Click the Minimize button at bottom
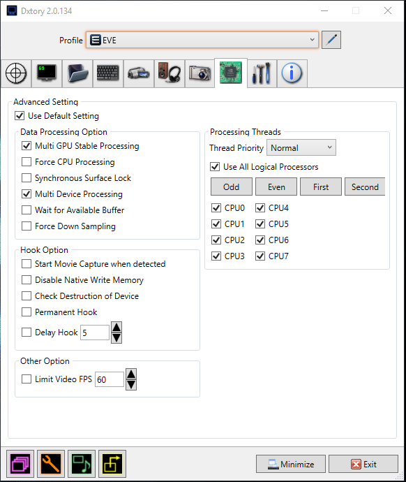This screenshot has height=482, width=406. [291, 464]
